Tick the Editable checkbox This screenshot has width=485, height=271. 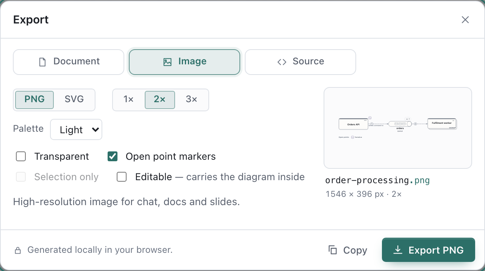(x=122, y=177)
